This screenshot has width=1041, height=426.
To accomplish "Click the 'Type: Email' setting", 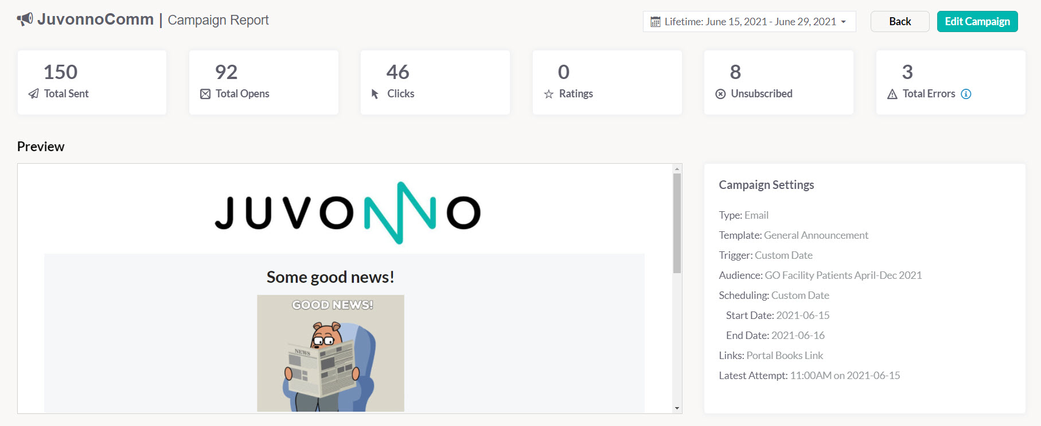I will tap(743, 215).
